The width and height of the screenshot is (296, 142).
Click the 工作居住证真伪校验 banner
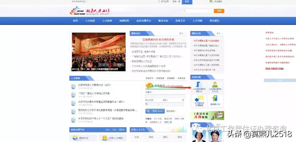[207, 116]
